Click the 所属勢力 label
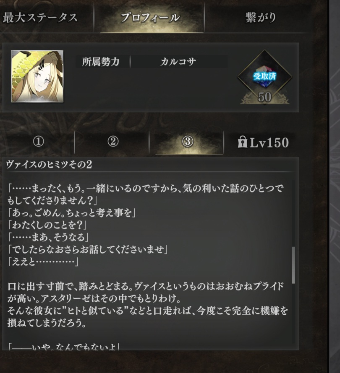This screenshot has height=373, width=340. coord(101,62)
